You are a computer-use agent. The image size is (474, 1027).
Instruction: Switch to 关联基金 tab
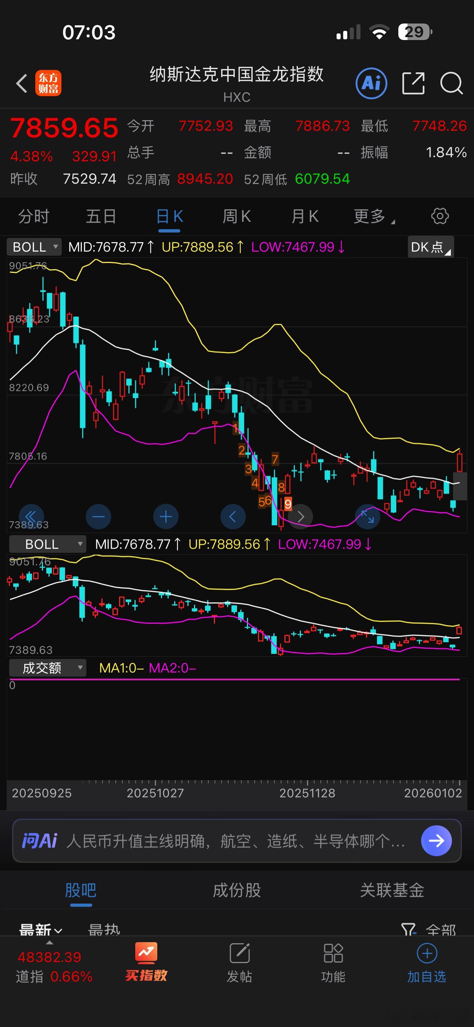[x=392, y=891]
